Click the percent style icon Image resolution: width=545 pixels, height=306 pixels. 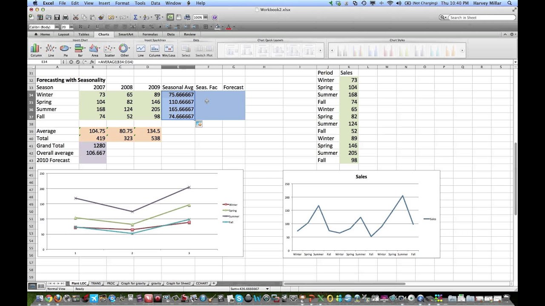pos(152,27)
